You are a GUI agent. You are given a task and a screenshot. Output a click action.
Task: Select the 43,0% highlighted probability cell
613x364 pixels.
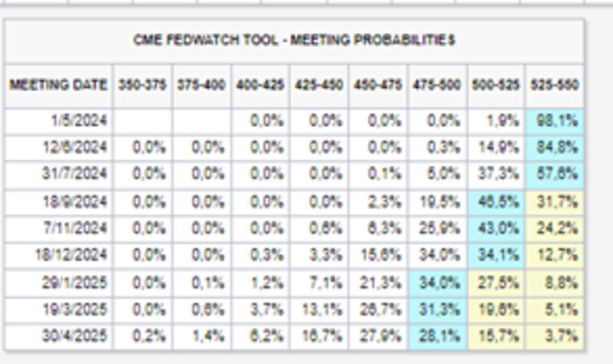497,228
